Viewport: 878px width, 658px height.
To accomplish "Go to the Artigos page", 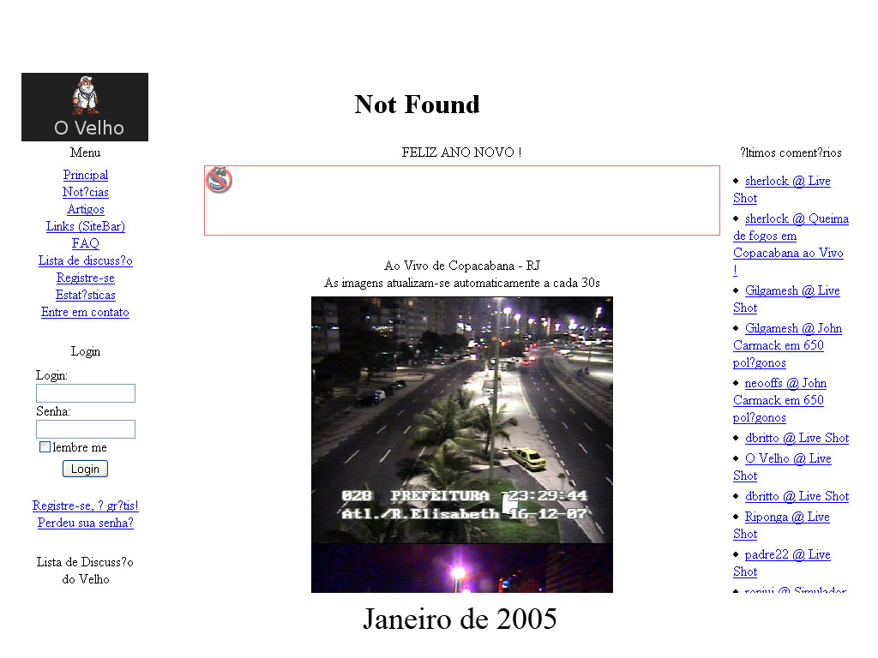I will 86,209.
